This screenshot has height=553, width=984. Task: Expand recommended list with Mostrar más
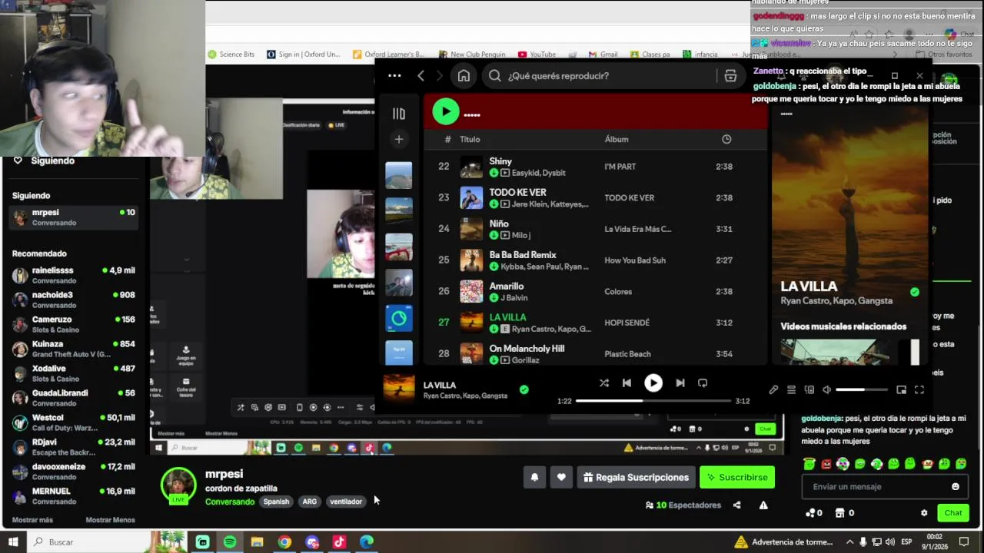(32, 520)
